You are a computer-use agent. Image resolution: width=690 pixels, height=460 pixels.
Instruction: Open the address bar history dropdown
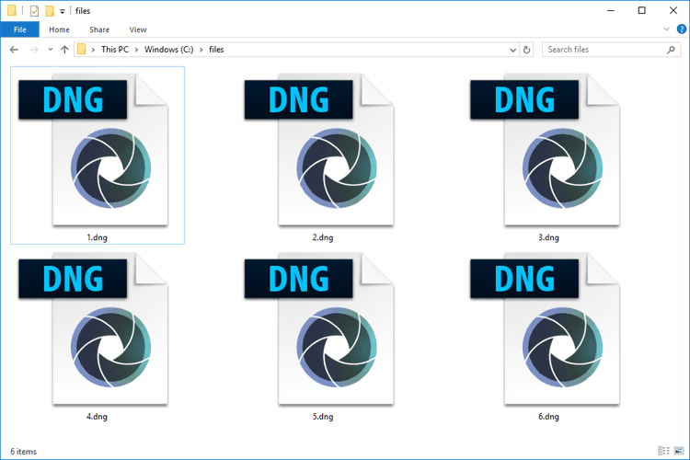(x=512, y=50)
